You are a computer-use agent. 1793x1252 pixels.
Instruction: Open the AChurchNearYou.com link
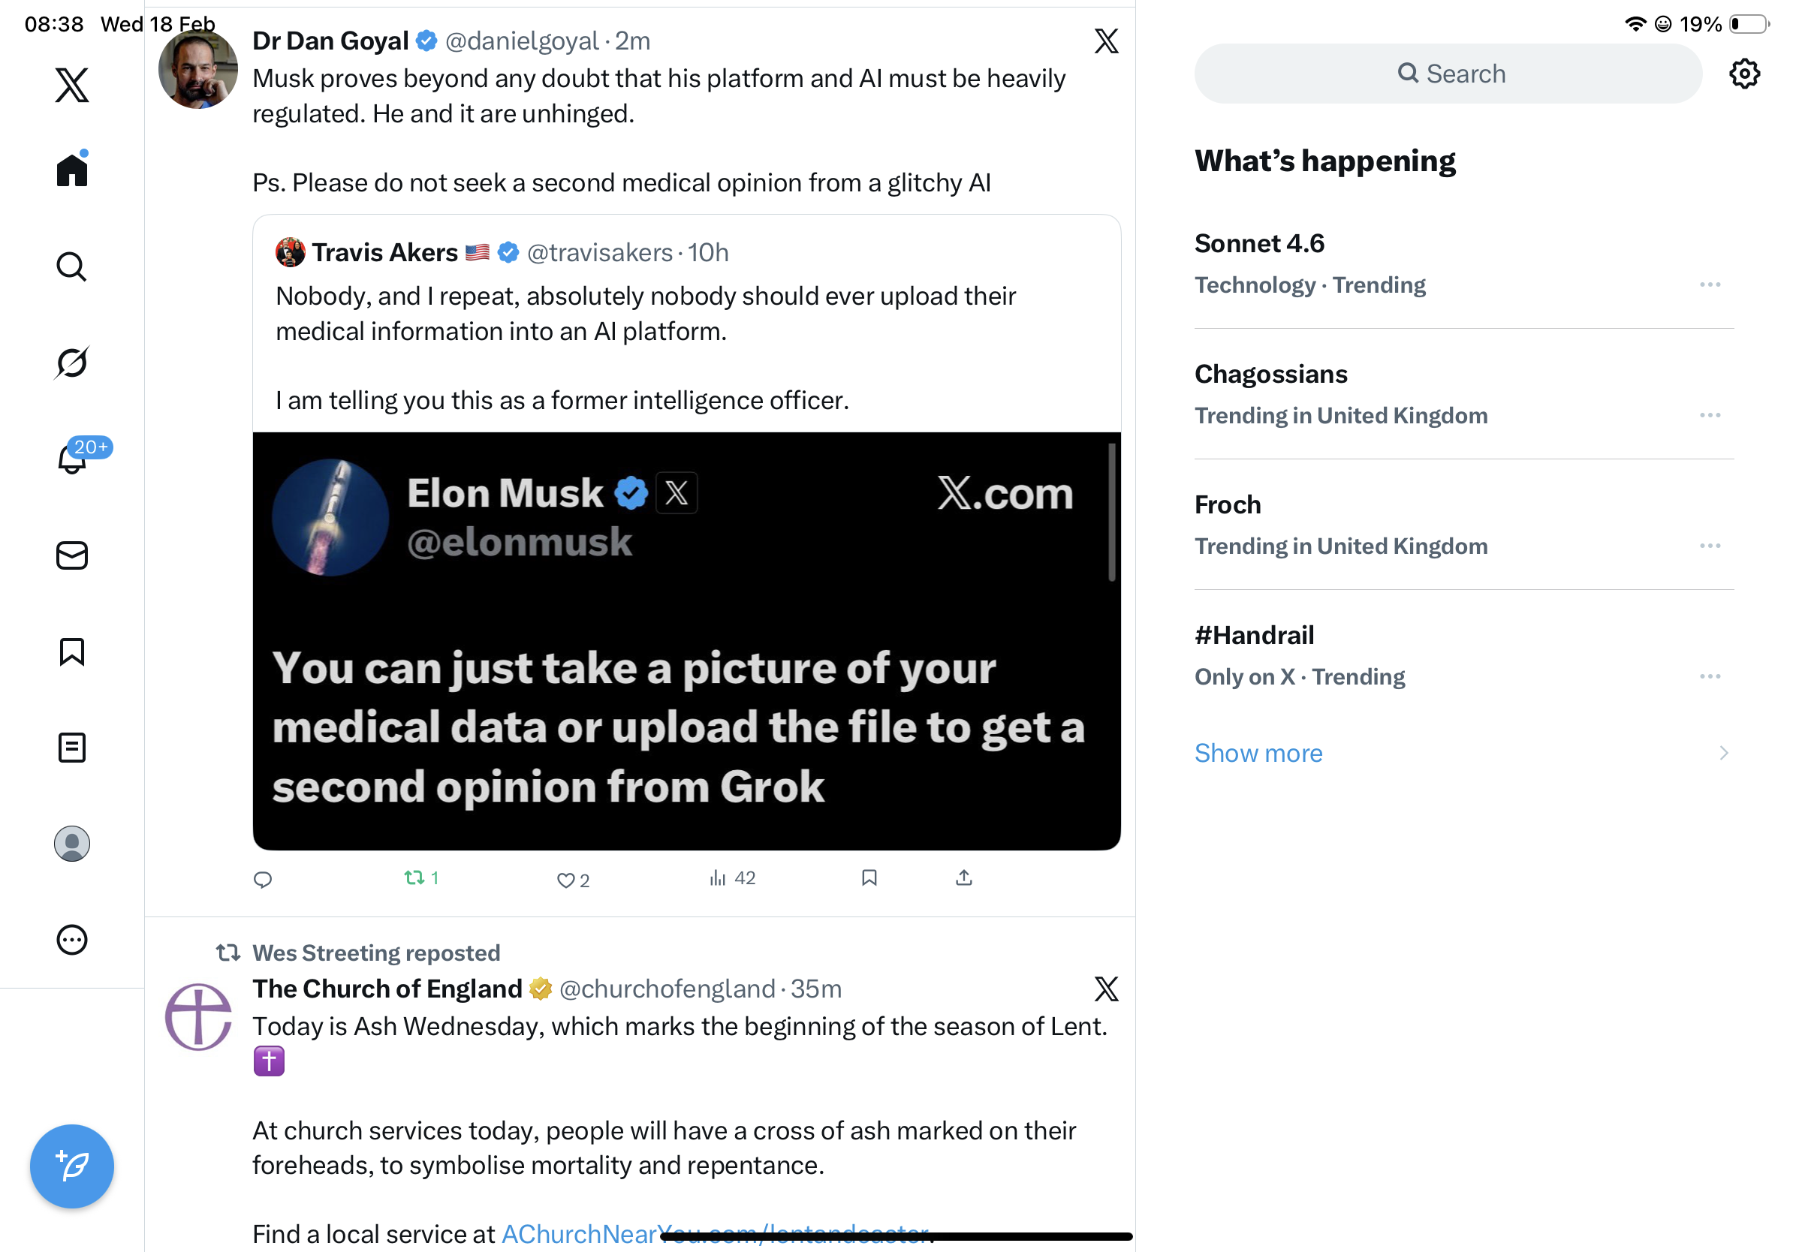pos(715,1233)
